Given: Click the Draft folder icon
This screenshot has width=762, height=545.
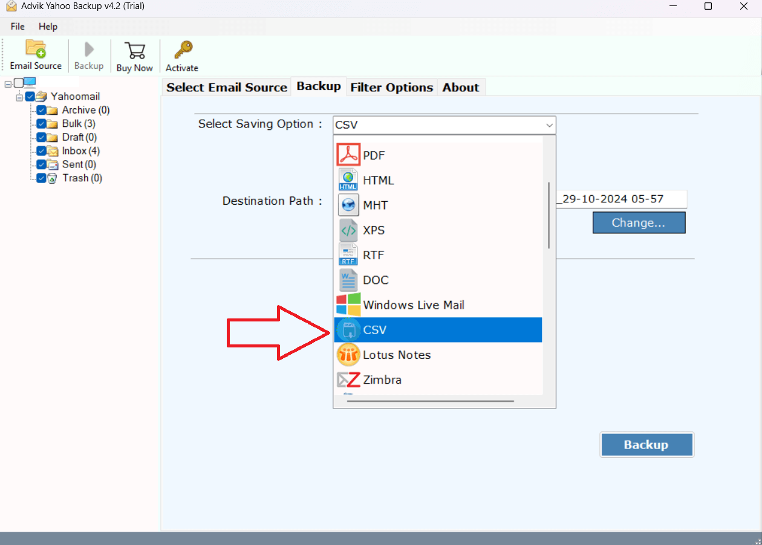Looking at the screenshot, I should pos(53,137).
